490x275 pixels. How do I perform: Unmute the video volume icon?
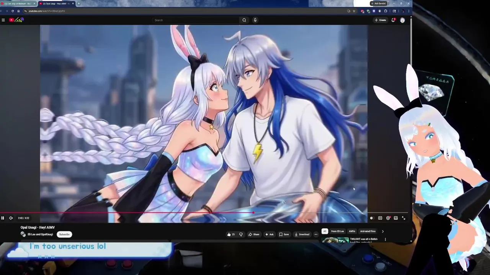pyautogui.click(x=11, y=218)
